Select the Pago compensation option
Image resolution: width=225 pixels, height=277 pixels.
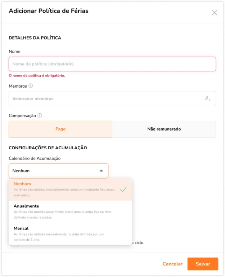60,129
